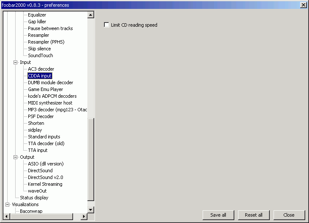Select TTA decoder (old)
Screen dimensions: 309x223
[x=46, y=143]
